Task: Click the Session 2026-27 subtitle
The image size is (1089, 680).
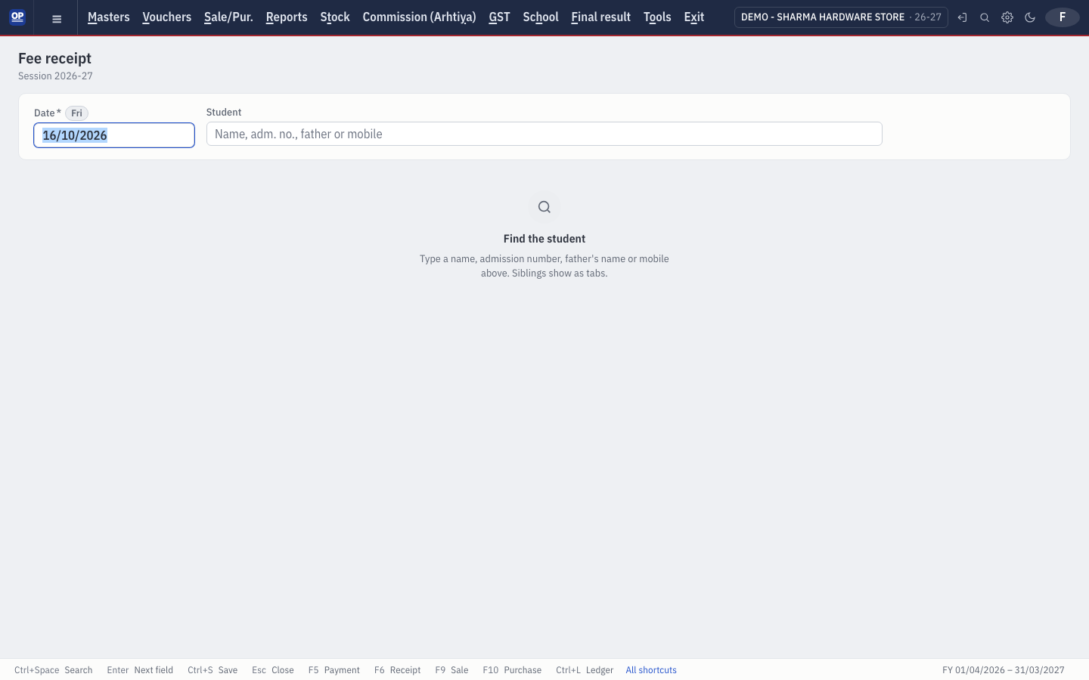Action: click(56, 76)
